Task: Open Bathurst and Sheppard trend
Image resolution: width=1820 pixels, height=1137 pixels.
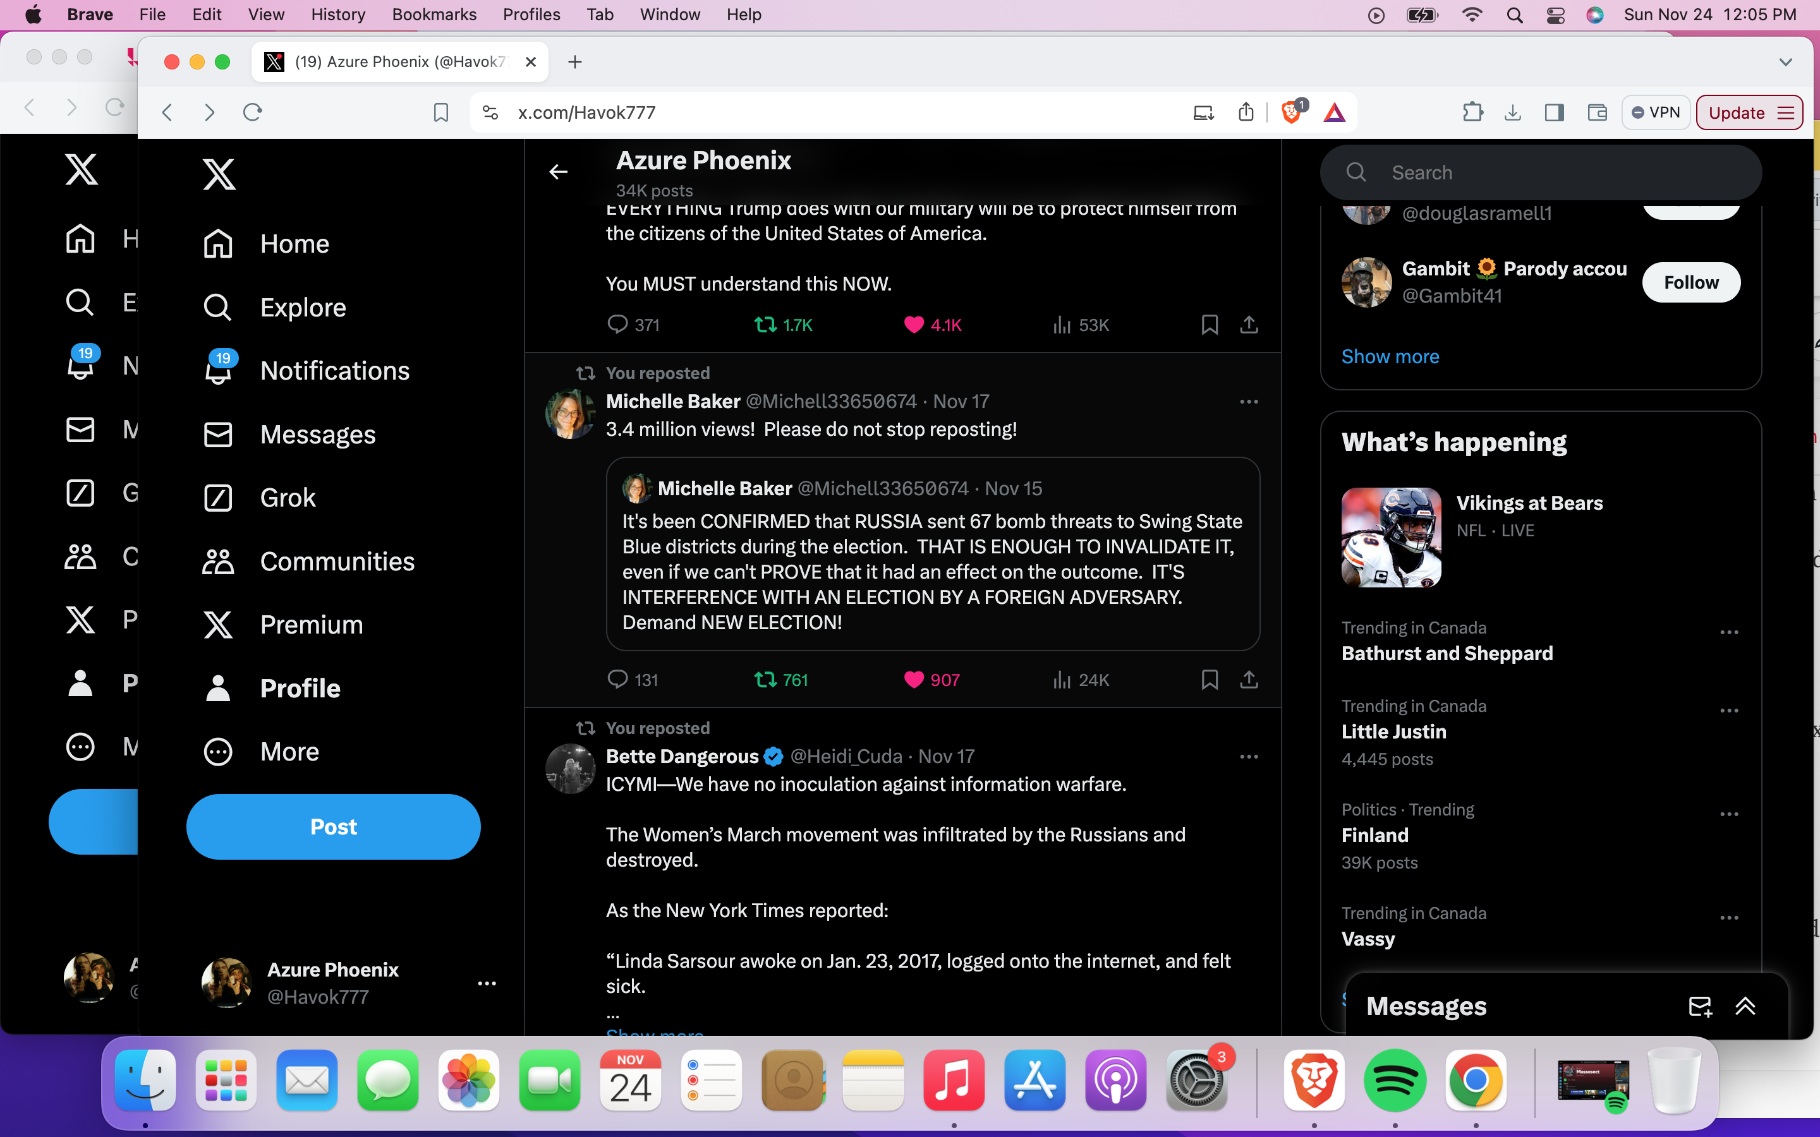Action: [x=1447, y=654]
